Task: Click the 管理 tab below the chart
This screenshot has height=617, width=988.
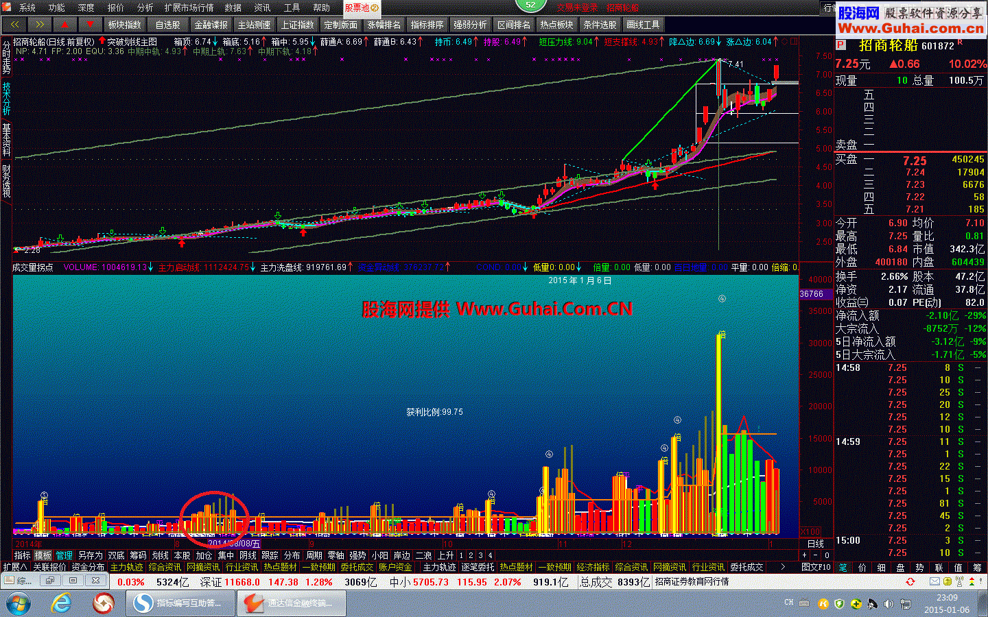Action: click(64, 555)
